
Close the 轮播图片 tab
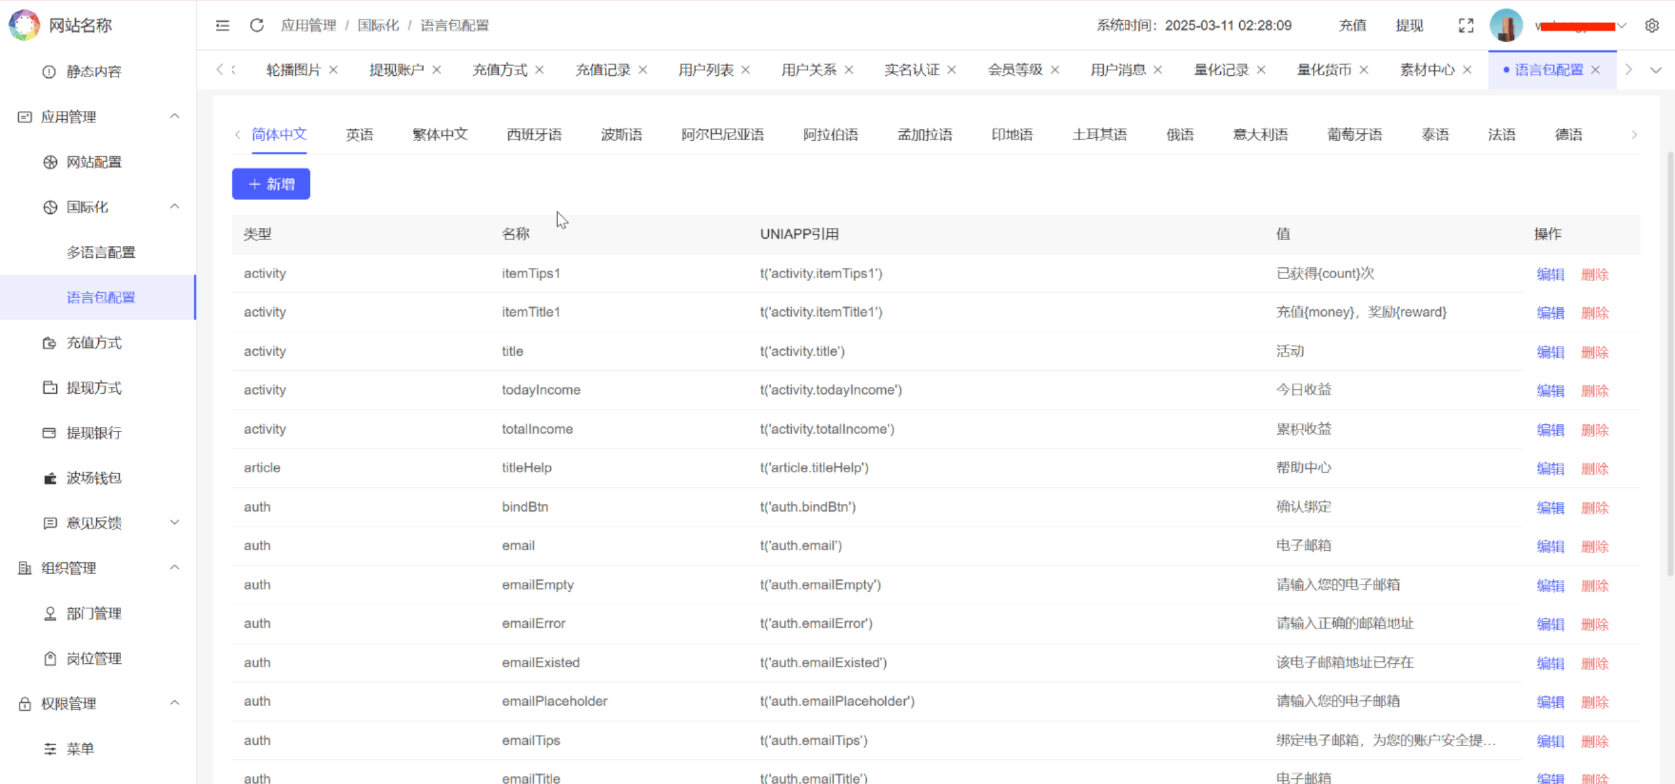[333, 70]
